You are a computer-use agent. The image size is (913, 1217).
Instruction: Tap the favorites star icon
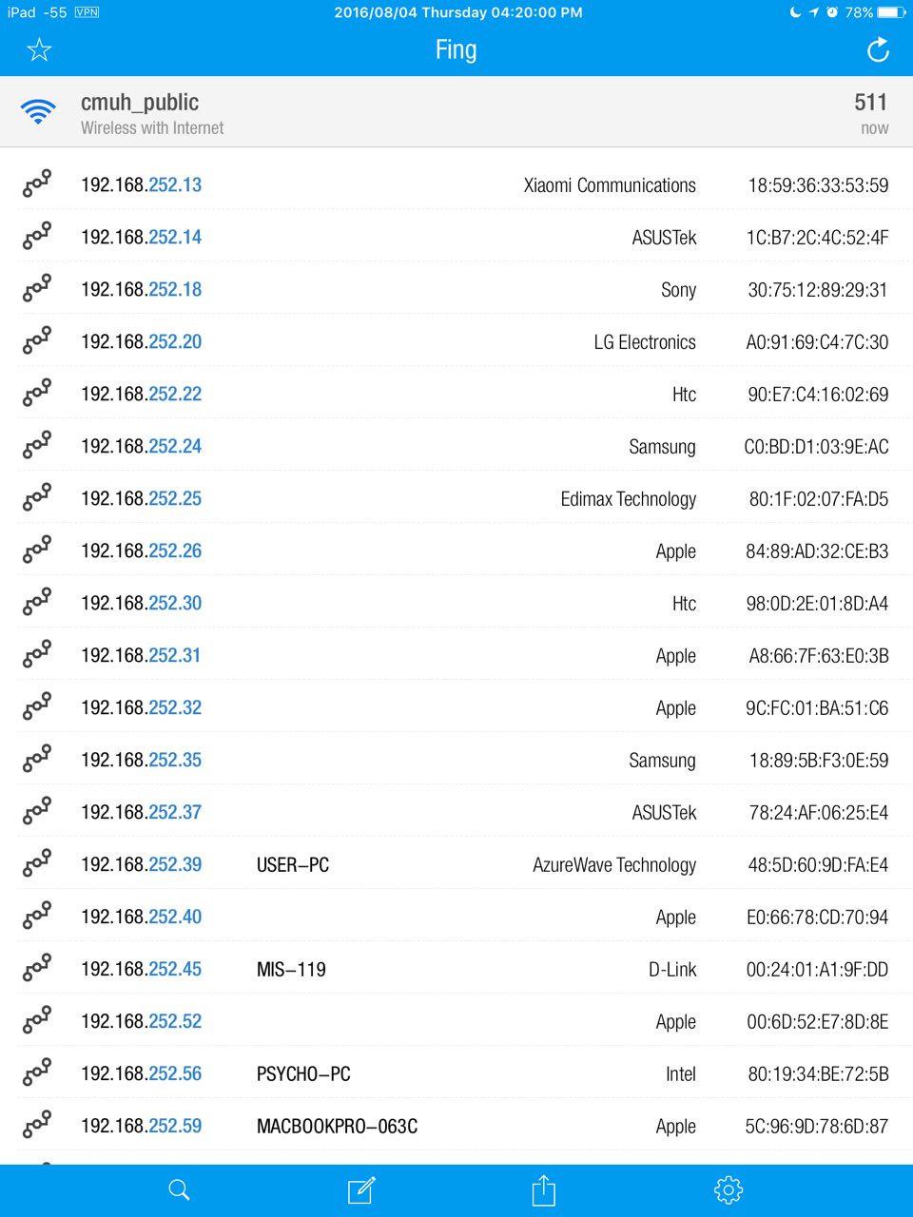(39, 49)
